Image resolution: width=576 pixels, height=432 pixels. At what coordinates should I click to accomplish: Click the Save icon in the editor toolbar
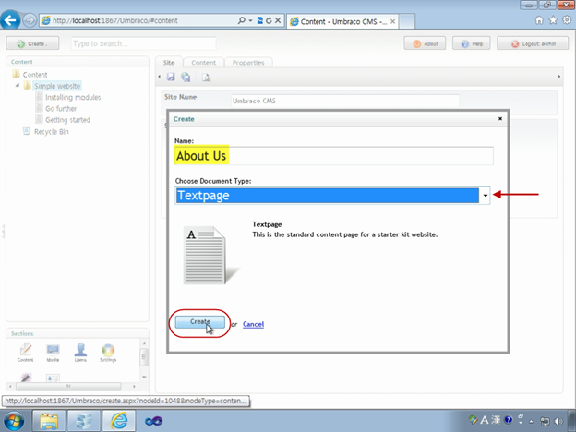[x=171, y=77]
